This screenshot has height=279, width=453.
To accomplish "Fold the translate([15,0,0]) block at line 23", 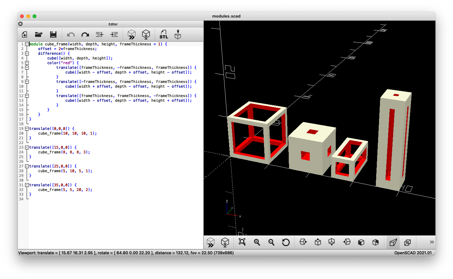I will click(x=27, y=147).
